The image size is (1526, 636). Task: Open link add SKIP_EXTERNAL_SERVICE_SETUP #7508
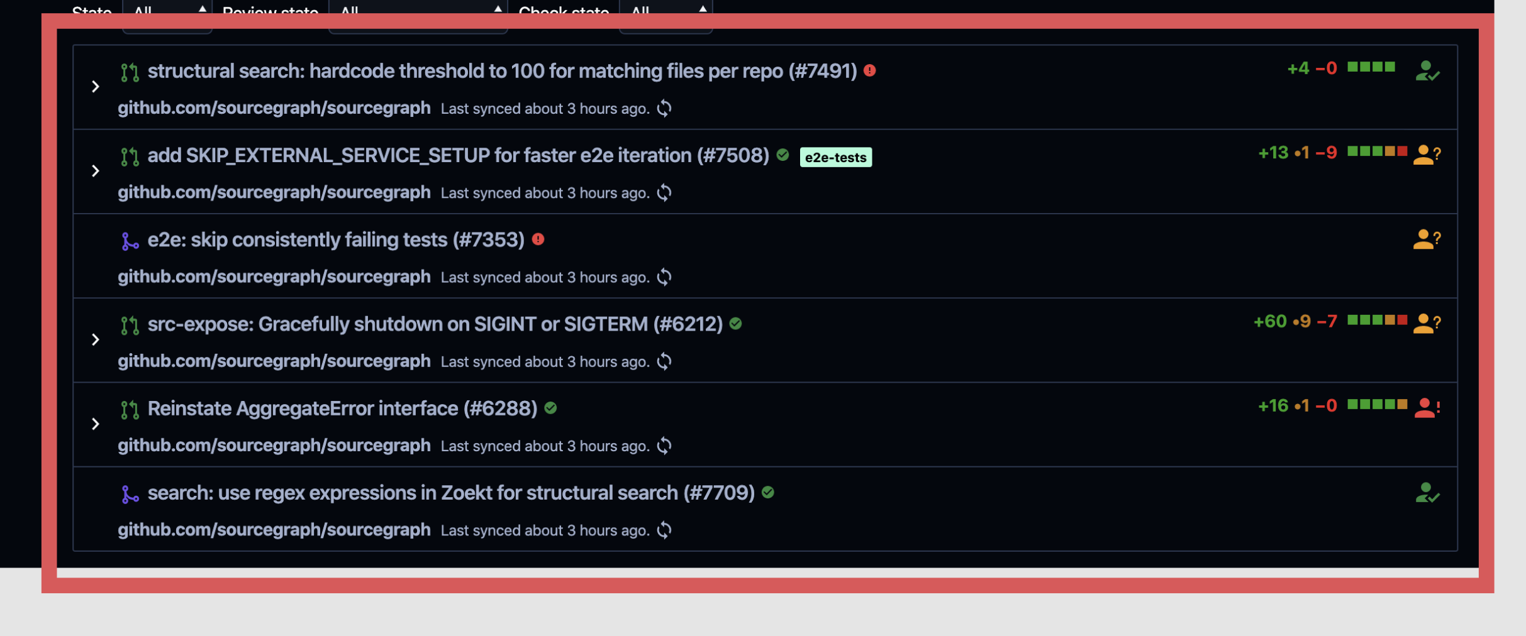458,155
